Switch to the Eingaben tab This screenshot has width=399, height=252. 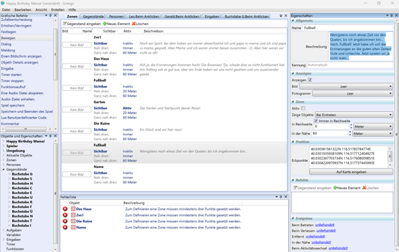click(x=212, y=16)
